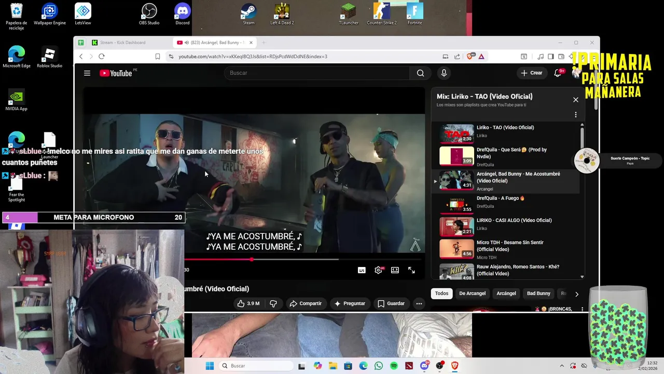The image size is (664, 374).
Task: Select the Todos filter chip
Action: pyautogui.click(x=441, y=293)
